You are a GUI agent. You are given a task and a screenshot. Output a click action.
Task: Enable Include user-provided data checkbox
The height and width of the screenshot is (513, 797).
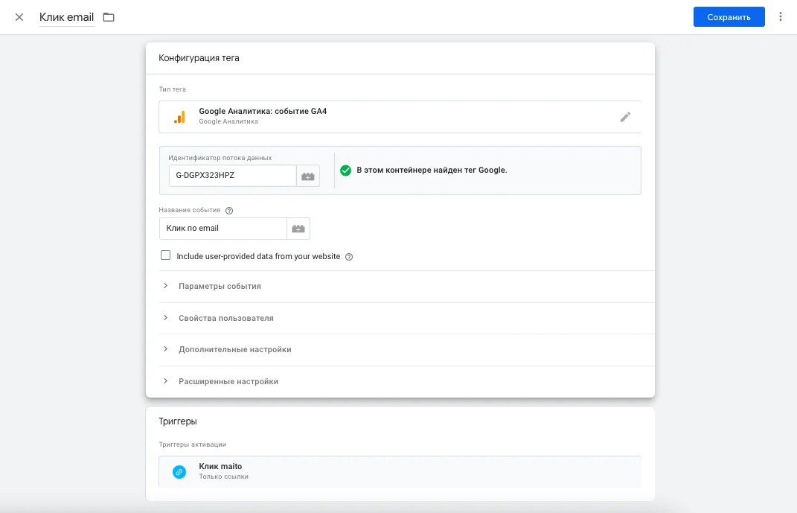coord(166,255)
